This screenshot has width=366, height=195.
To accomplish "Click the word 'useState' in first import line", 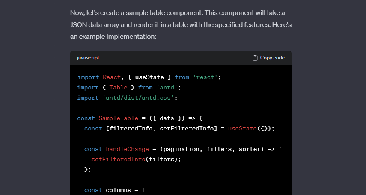I will point(149,77).
